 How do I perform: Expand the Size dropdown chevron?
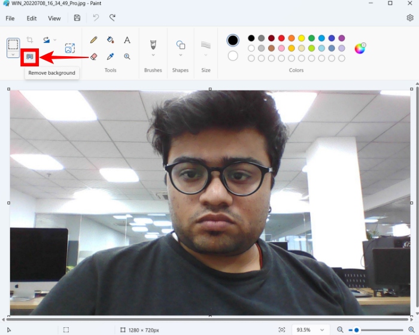click(x=206, y=55)
